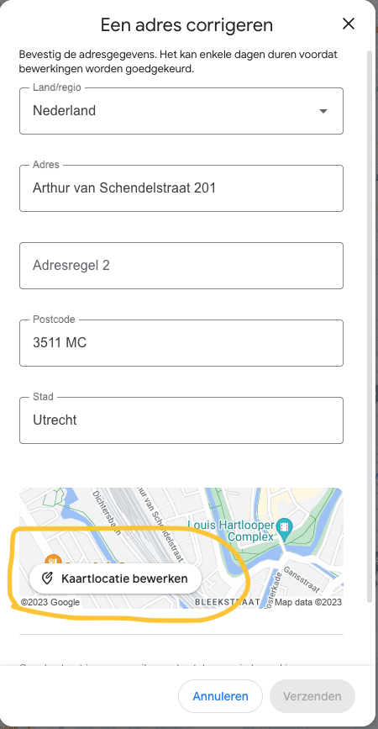This screenshot has height=729, width=378.
Task: Click the dropdown arrow next to Nederland
Action: (x=323, y=111)
